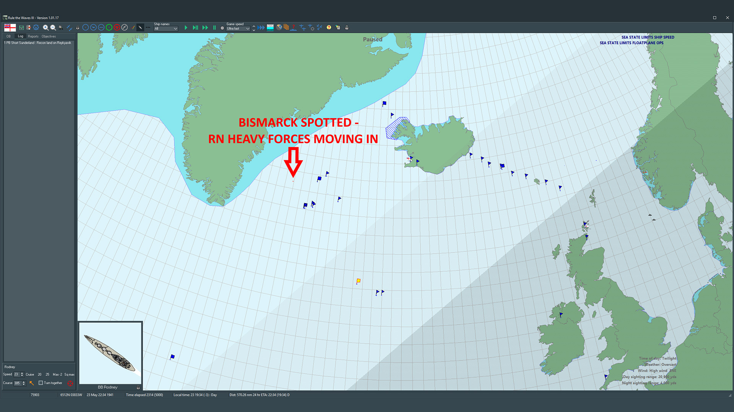This screenshot has height=412, width=734.
Task: Open the Ship names dropdown
Action: [x=166, y=29]
